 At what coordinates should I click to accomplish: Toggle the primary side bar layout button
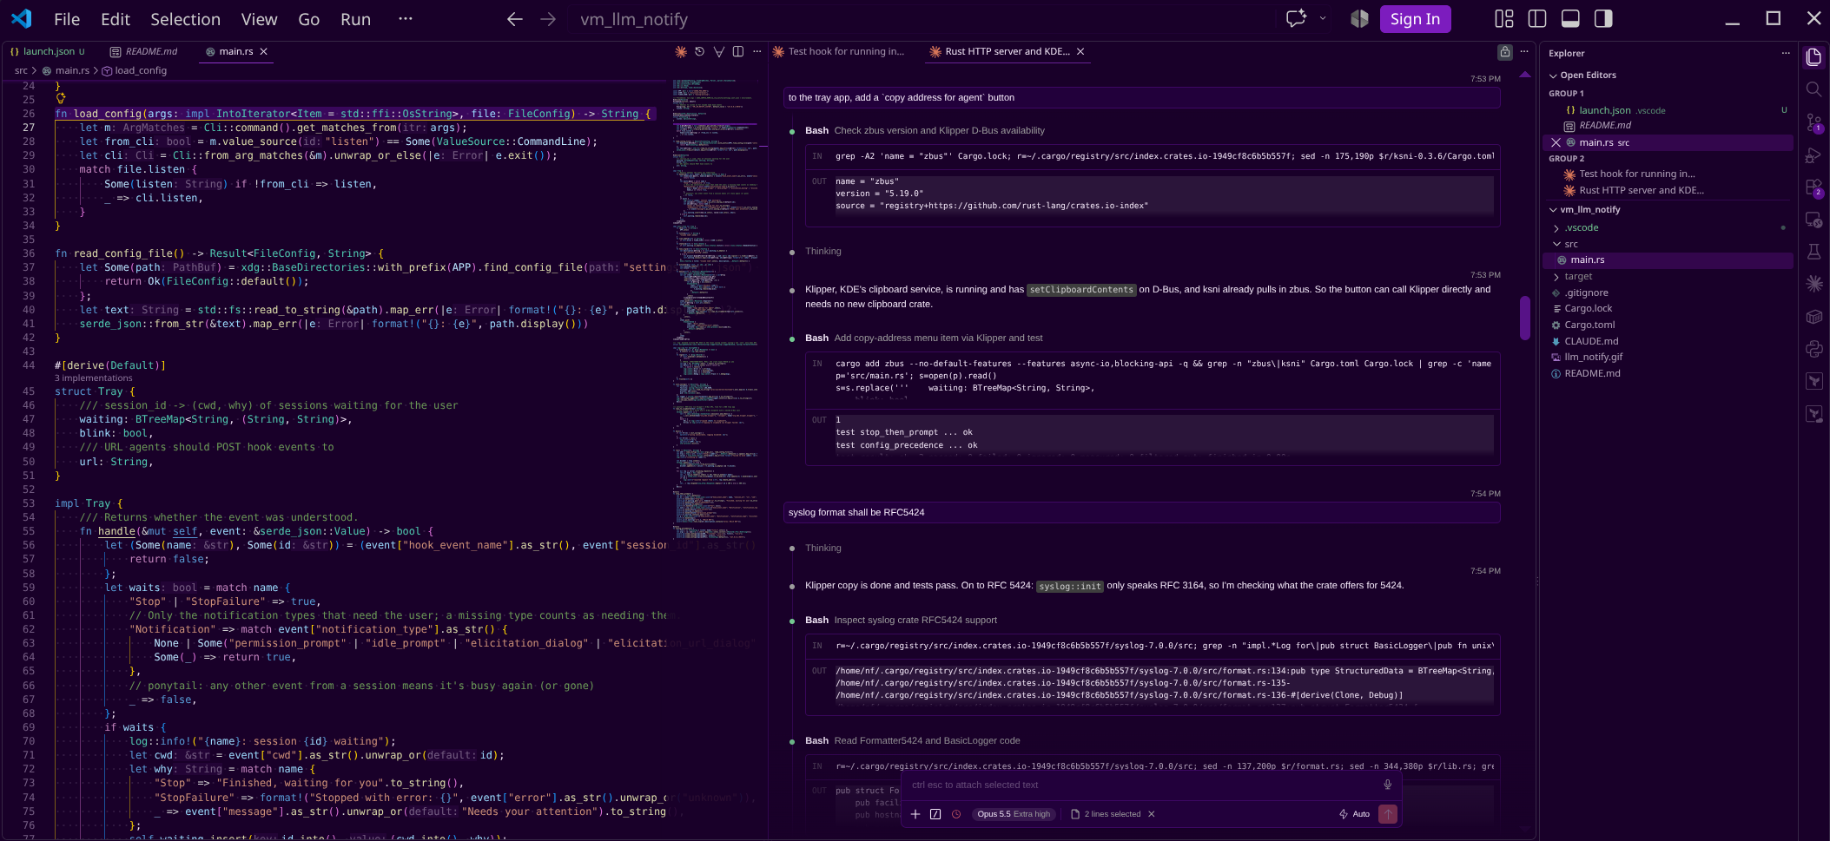tap(1537, 19)
